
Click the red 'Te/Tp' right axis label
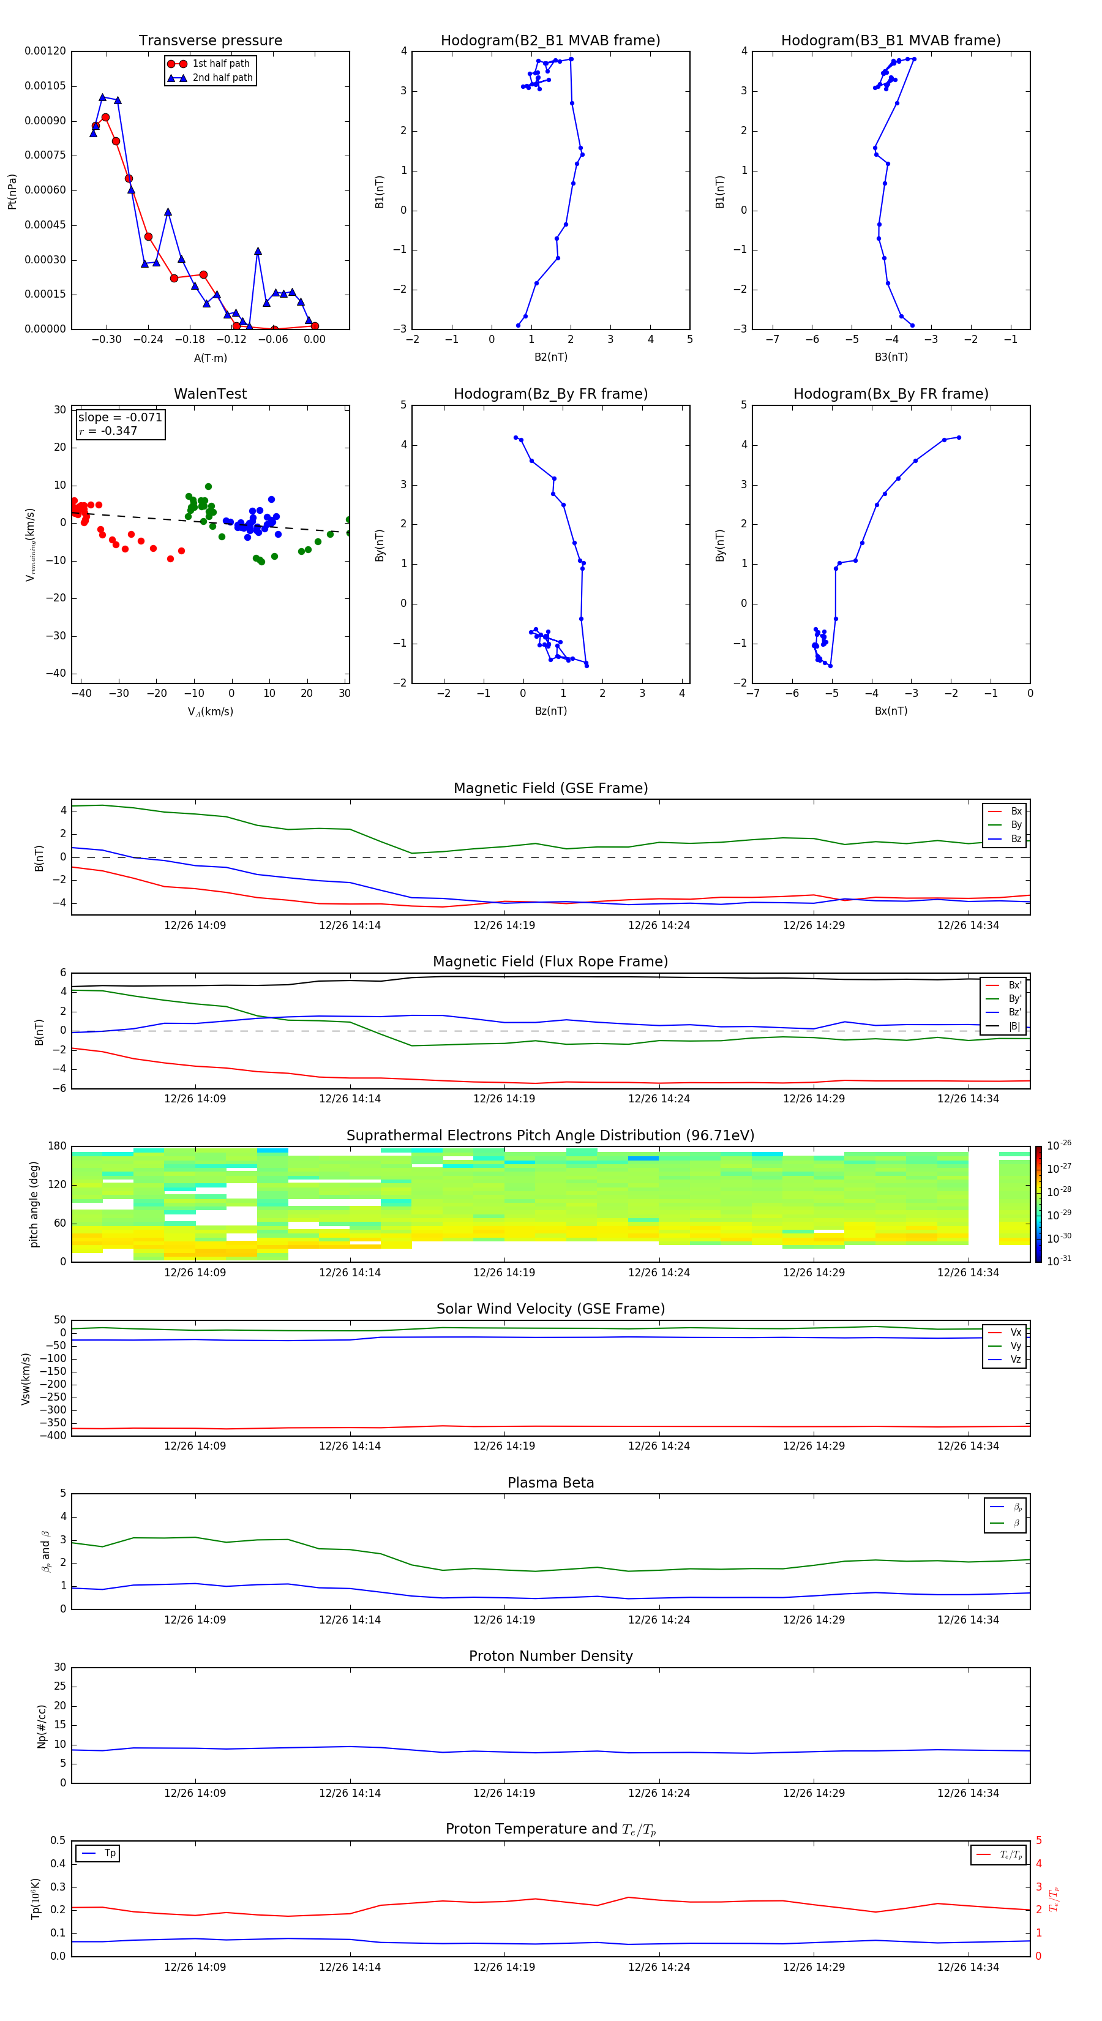(1054, 1899)
